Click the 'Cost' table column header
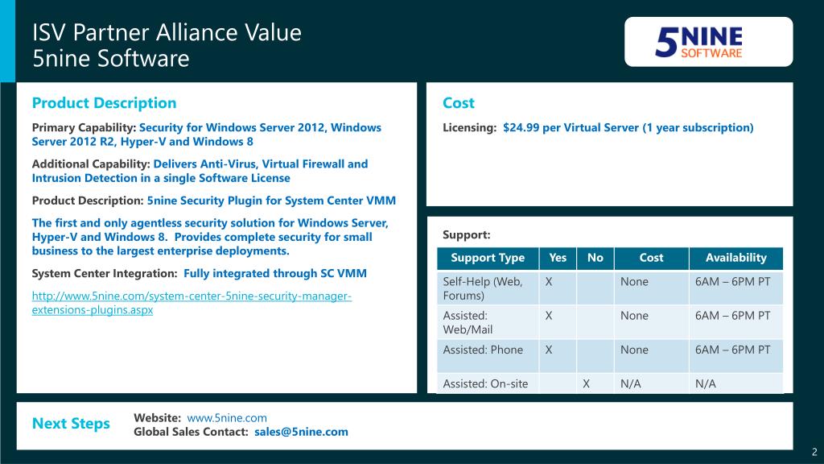This screenshot has width=824, height=464. pos(651,258)
